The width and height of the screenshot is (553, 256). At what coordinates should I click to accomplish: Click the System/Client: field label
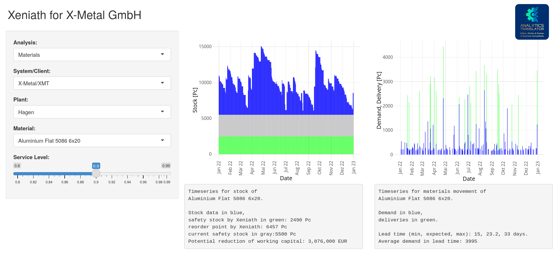[32, 71]
